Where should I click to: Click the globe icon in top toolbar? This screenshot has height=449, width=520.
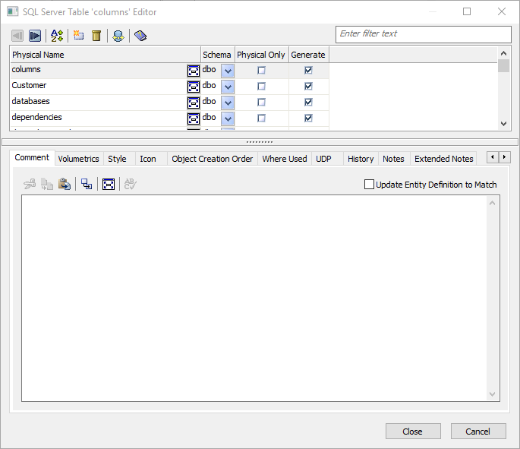tap(118, 36)
